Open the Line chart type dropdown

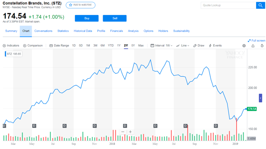183,46
